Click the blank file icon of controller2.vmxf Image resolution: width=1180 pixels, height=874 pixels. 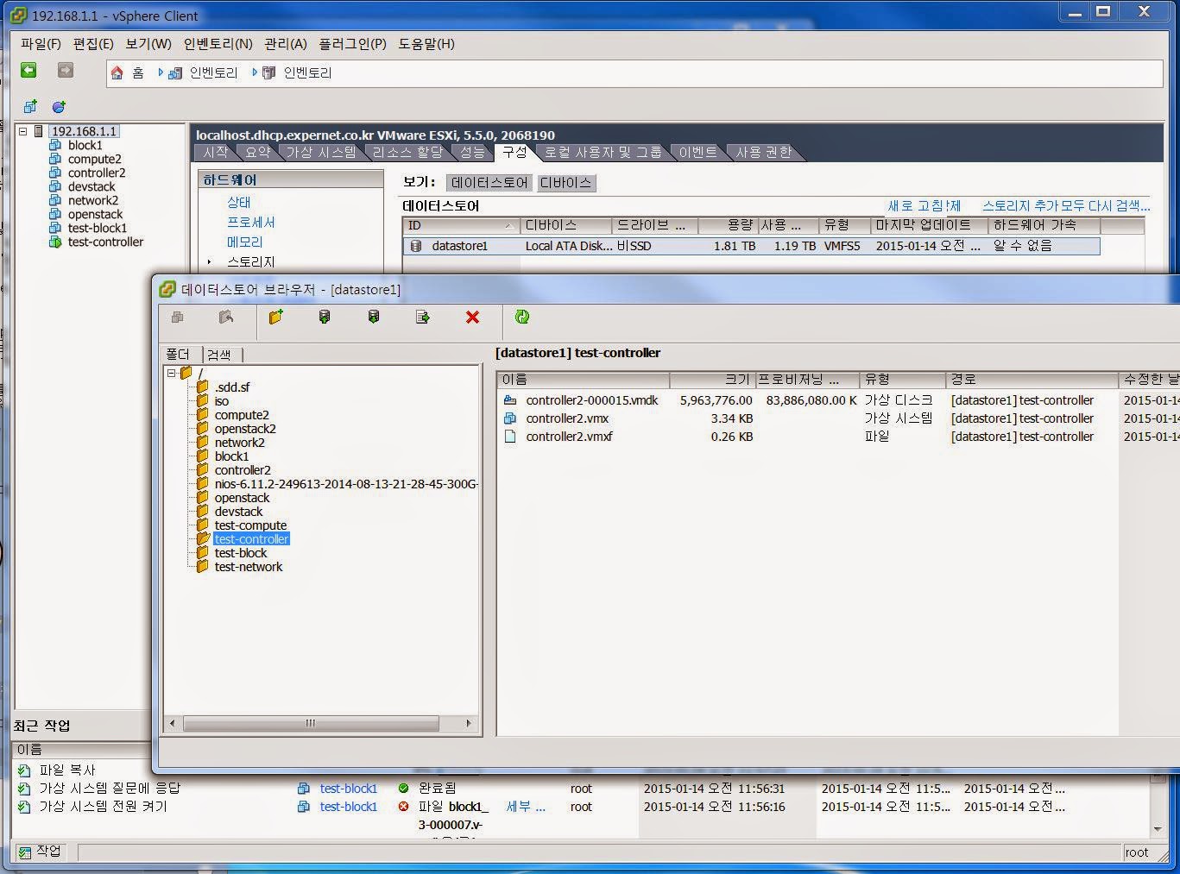click(510, 437)
